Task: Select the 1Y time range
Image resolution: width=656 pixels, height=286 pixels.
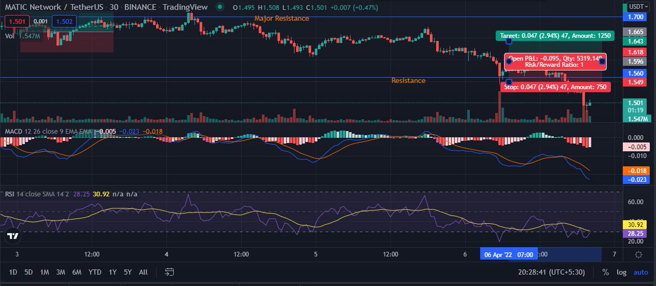Action: [113, 272]
